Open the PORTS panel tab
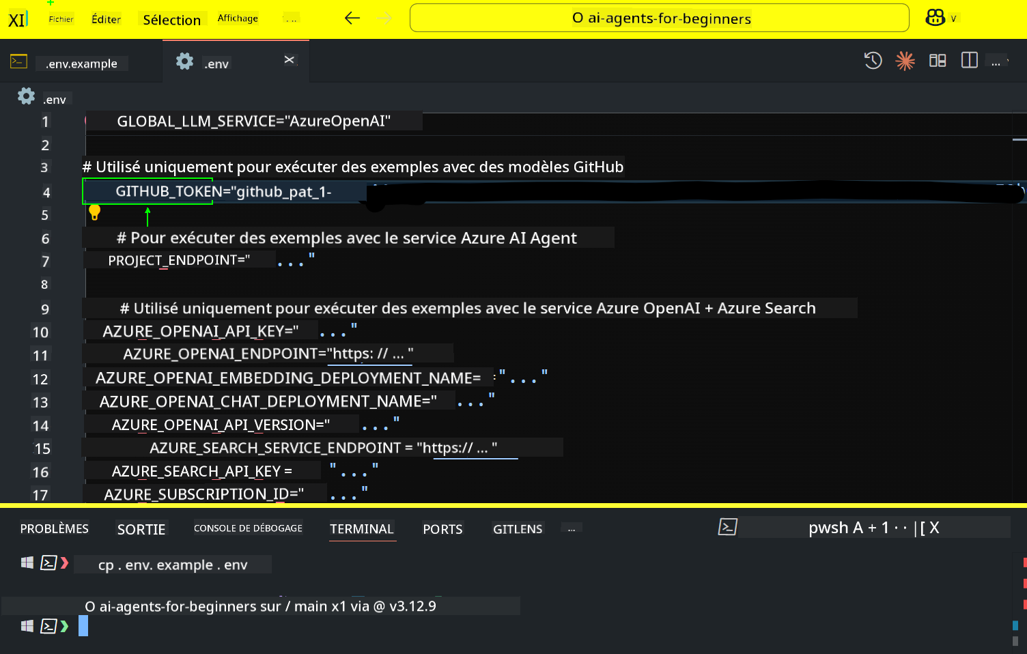 (x=442, y=529)
